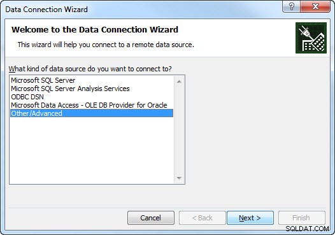This screenshot has width=335, height=235.
Task: Click the list scrollbar up arrow
Action: 179,82
